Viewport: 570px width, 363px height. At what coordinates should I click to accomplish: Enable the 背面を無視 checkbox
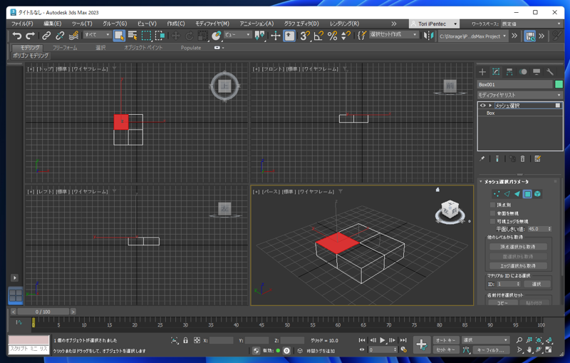492,213
